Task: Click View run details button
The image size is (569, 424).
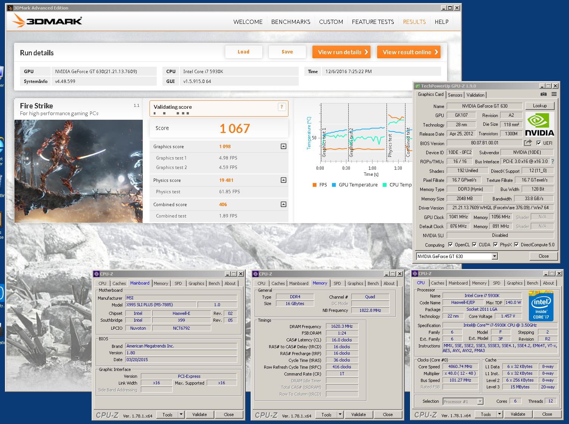Action: pyautogui.click(x=341, y=52)
